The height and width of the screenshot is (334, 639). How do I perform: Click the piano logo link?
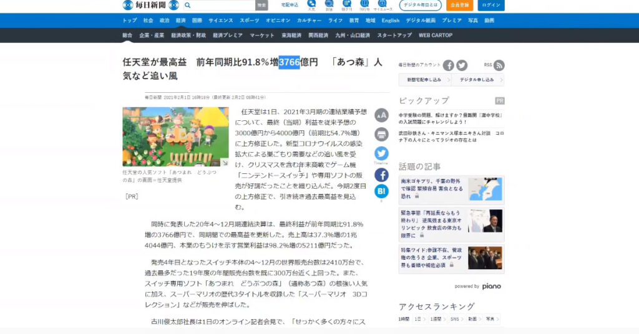[x=492, y=287]
